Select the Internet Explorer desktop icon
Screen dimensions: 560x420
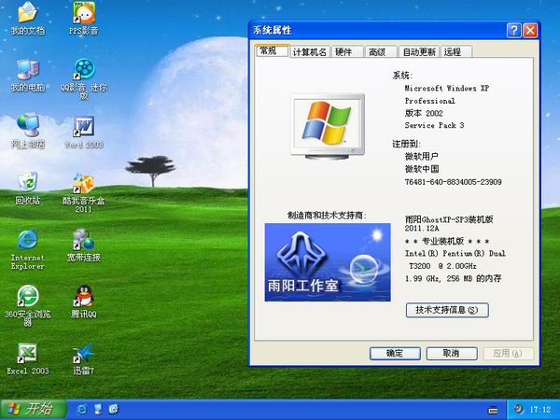[27, 249]
